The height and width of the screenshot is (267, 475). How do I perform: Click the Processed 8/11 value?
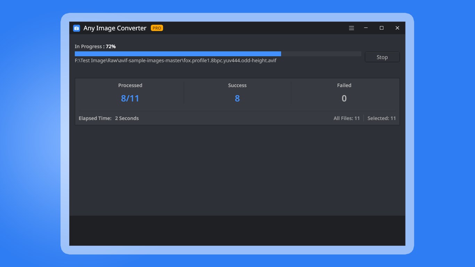pos(130,98)
